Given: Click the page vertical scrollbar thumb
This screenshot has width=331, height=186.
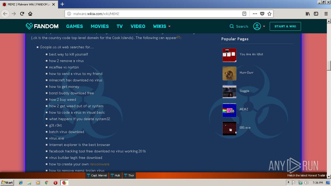Looking at the screenshot, I should tap(329, 66).
